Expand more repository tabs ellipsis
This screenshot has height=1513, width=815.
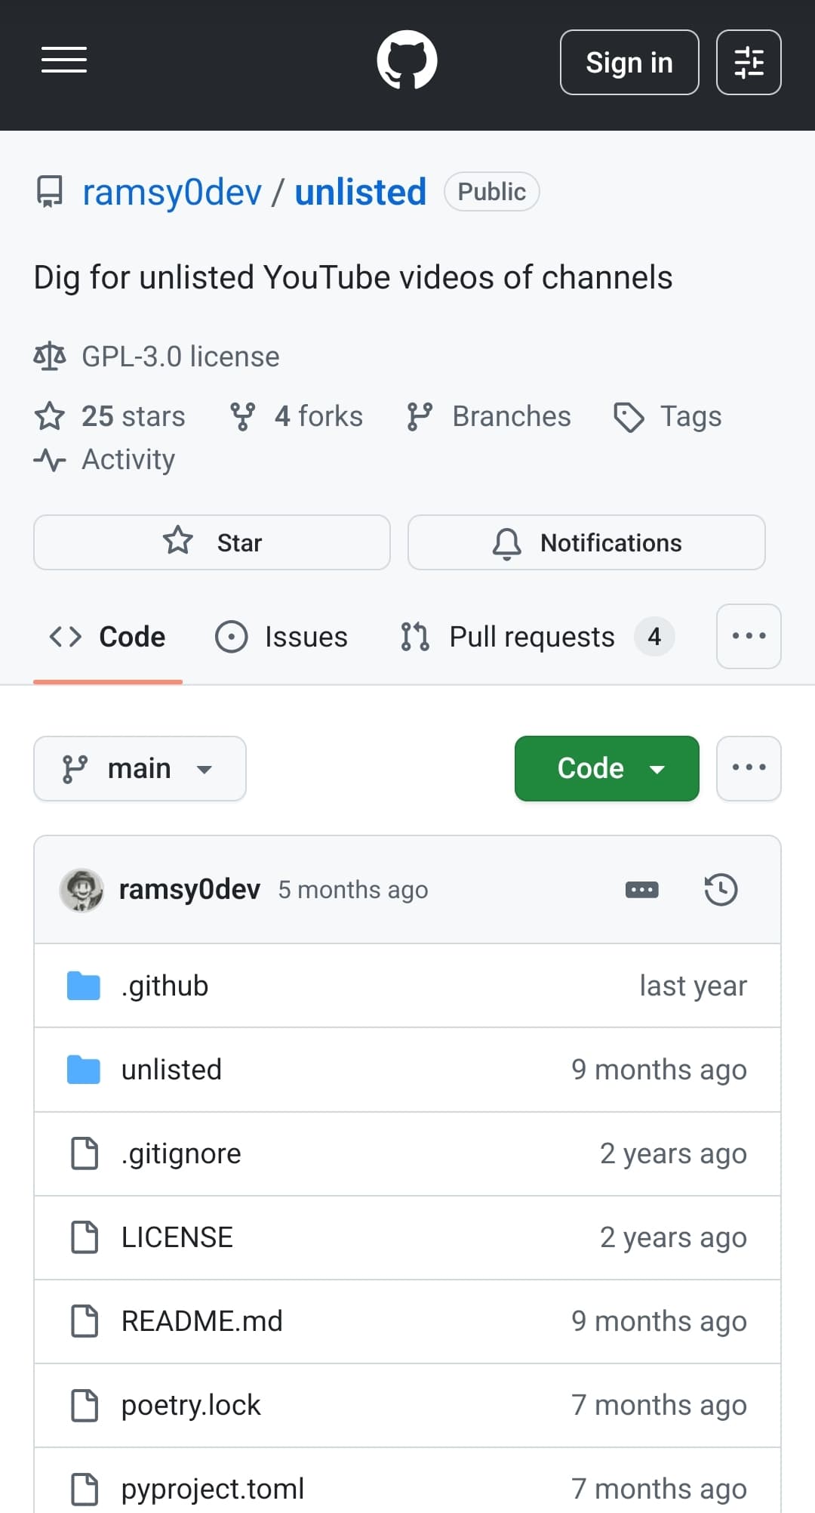748,636
